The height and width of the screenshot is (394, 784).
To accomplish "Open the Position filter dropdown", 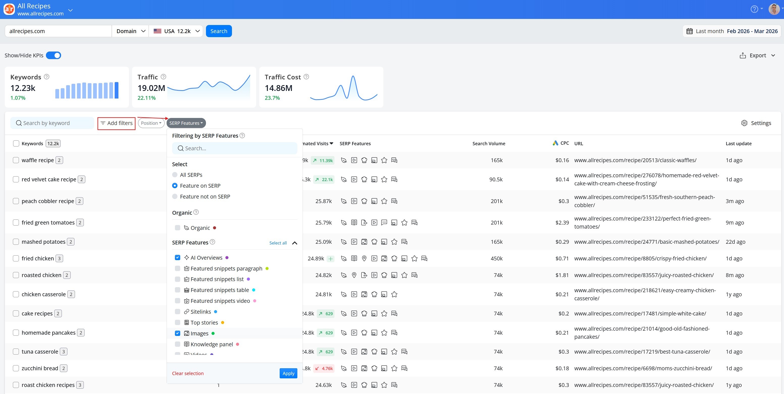I will coord(151,123).
